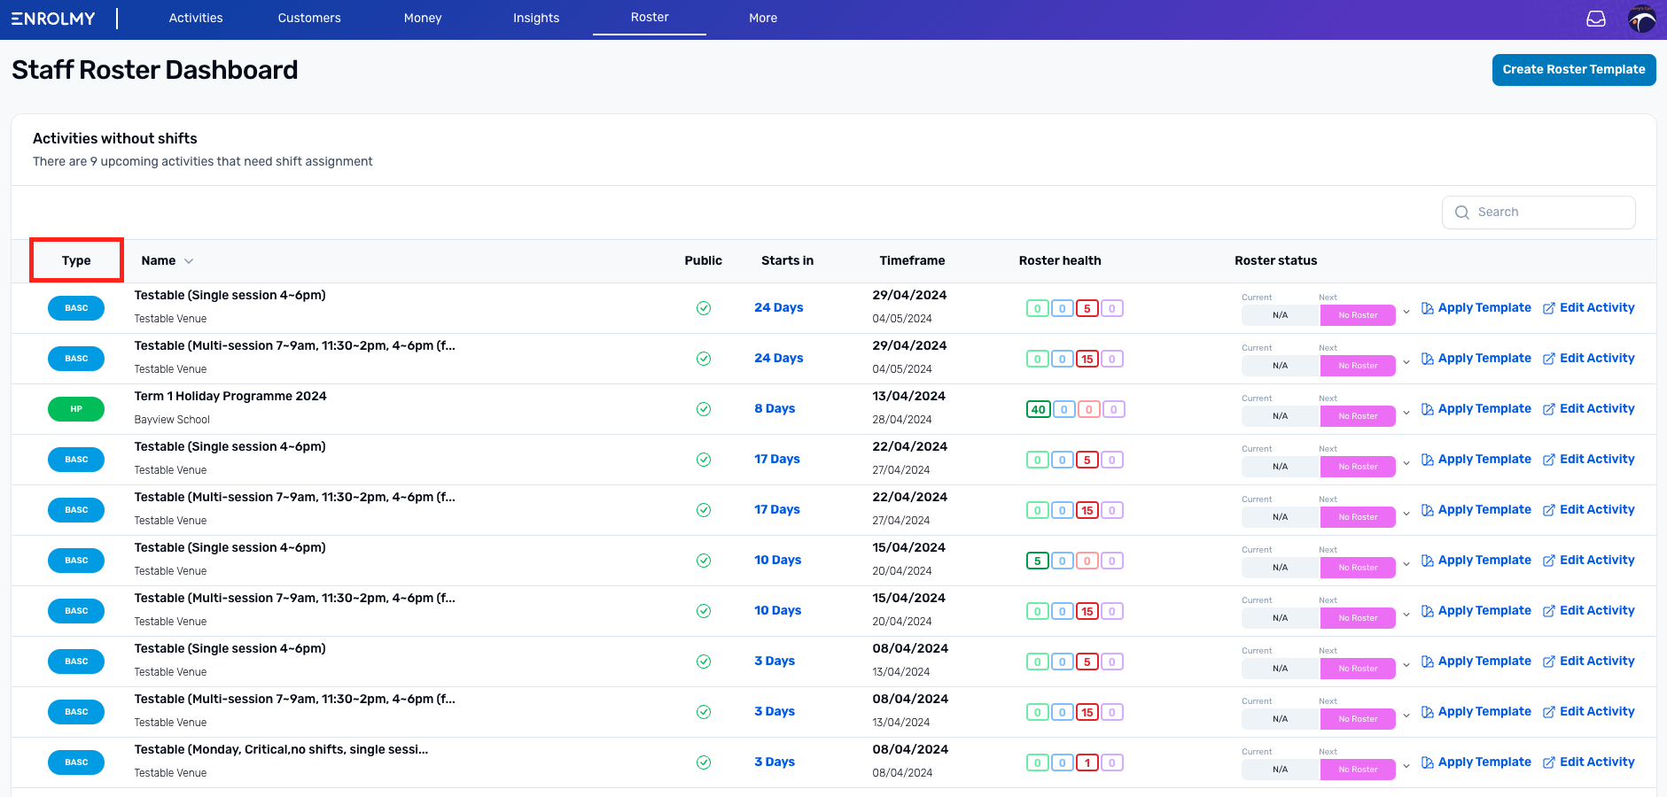The height and width of the screenshot is (797, 1667).
Task: Open the 8 Days link
Action: point(775,409)
